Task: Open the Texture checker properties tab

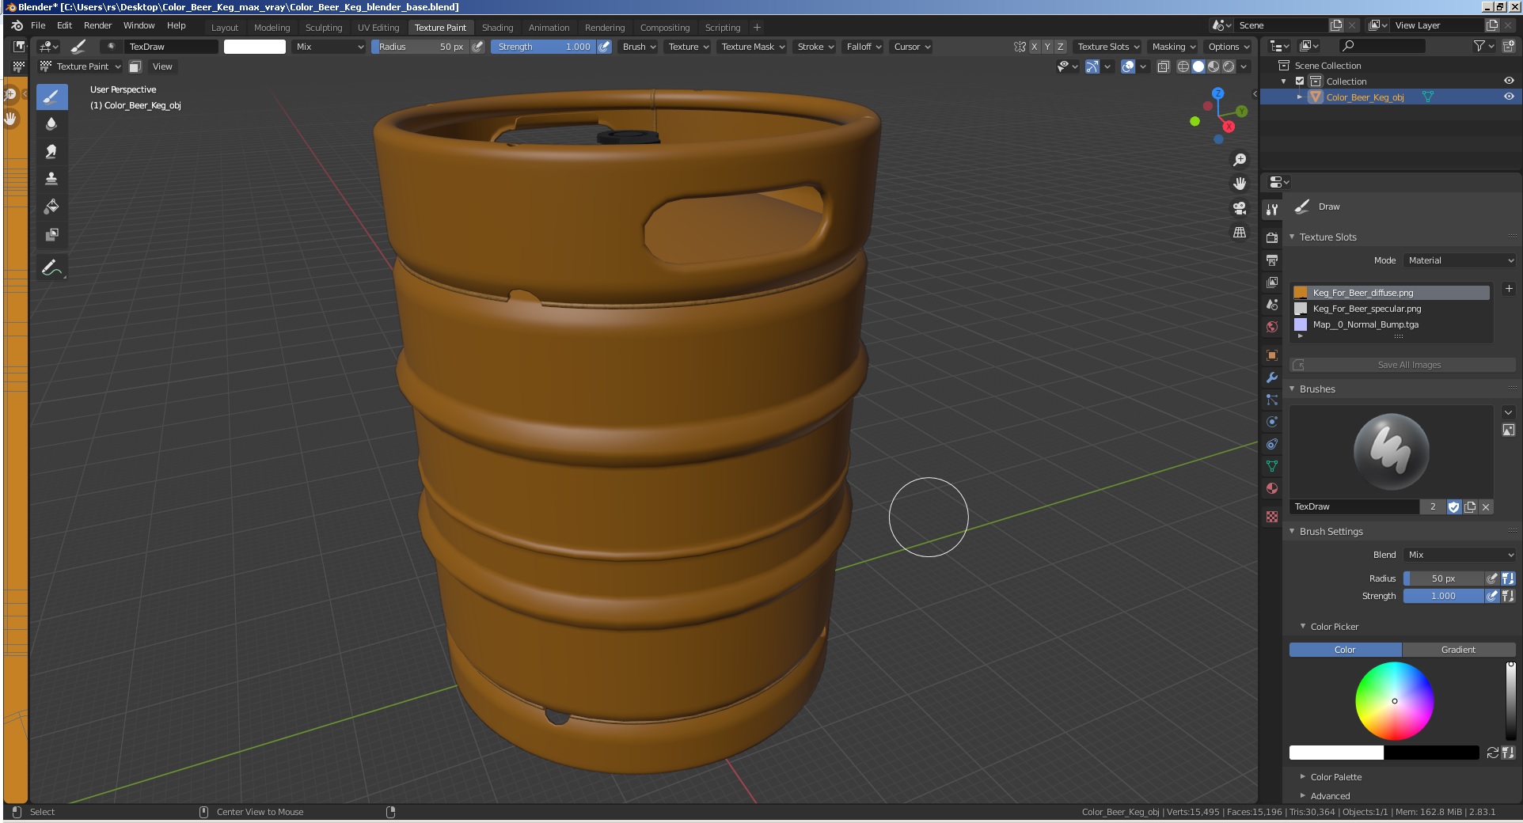Action: [x=1272, y=517]
